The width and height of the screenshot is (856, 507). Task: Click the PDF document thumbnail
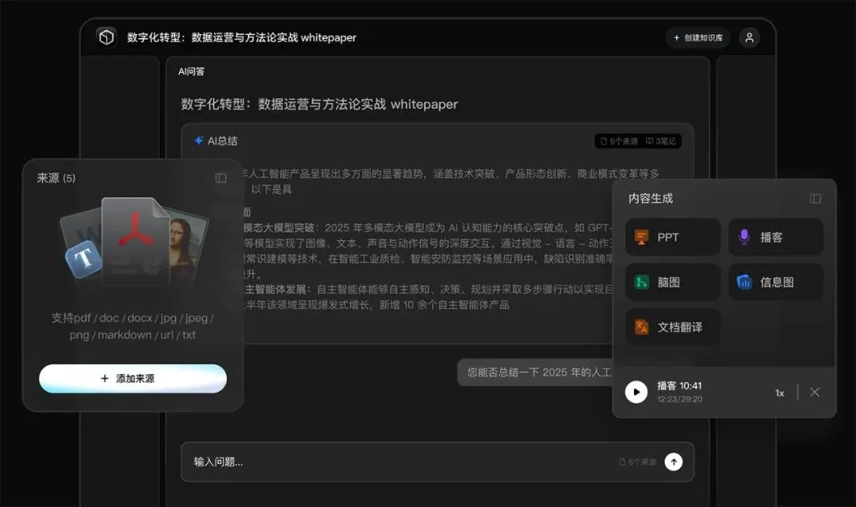[x=136, y=241]
